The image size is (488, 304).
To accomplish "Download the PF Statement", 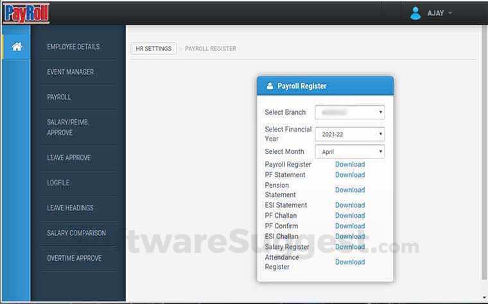I will coord(350,175).
